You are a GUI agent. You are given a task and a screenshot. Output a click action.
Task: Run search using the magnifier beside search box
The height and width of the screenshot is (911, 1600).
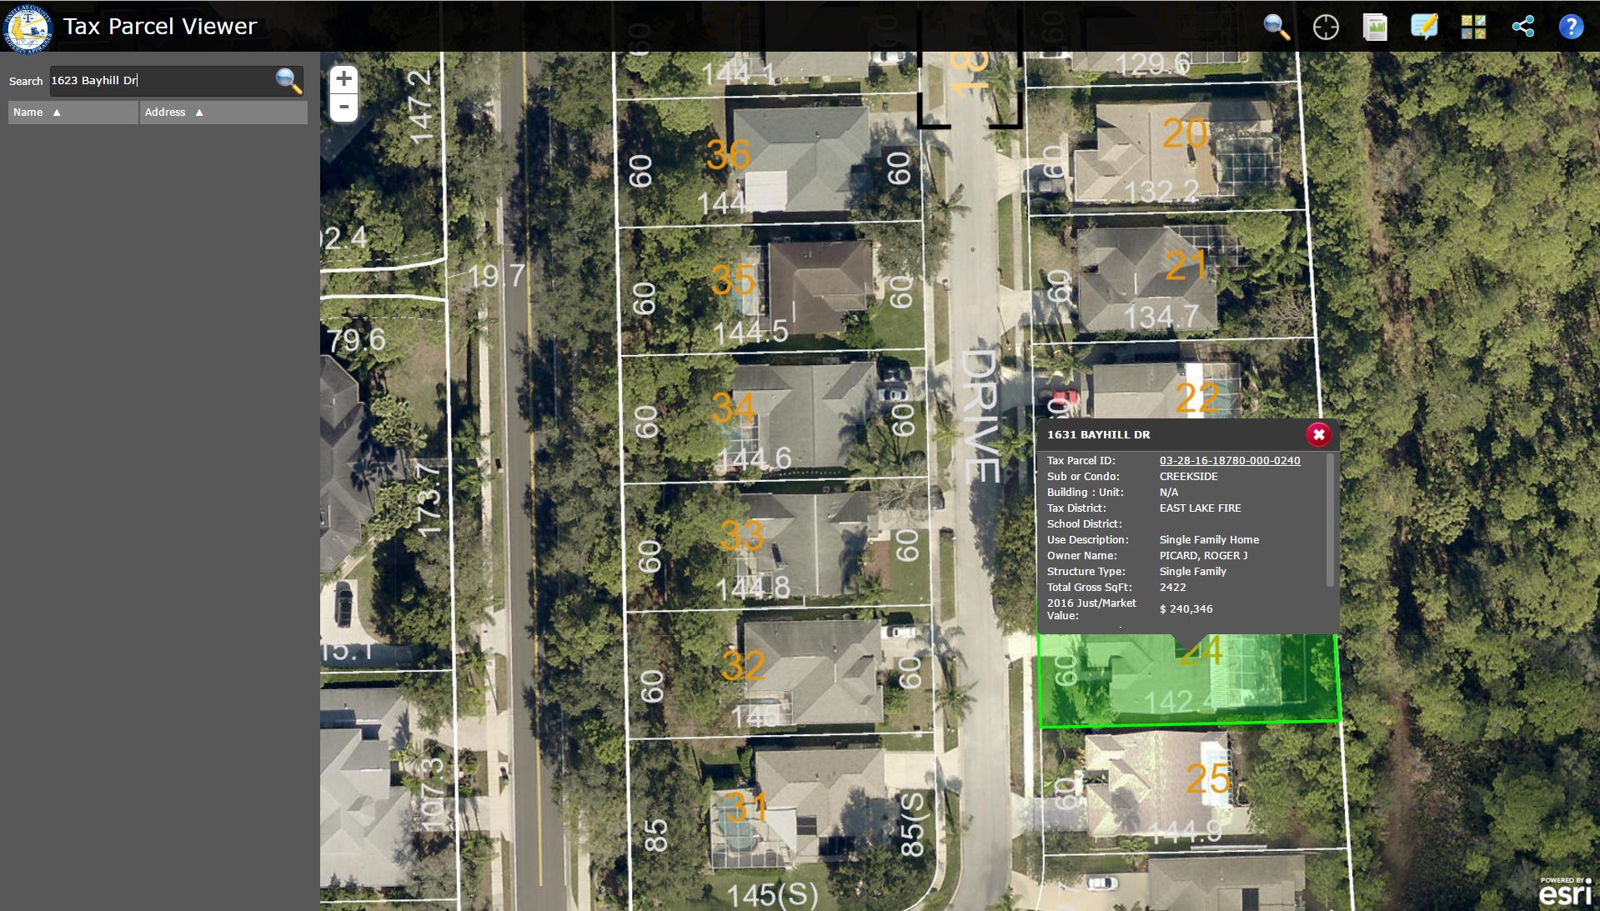point(288,81)
